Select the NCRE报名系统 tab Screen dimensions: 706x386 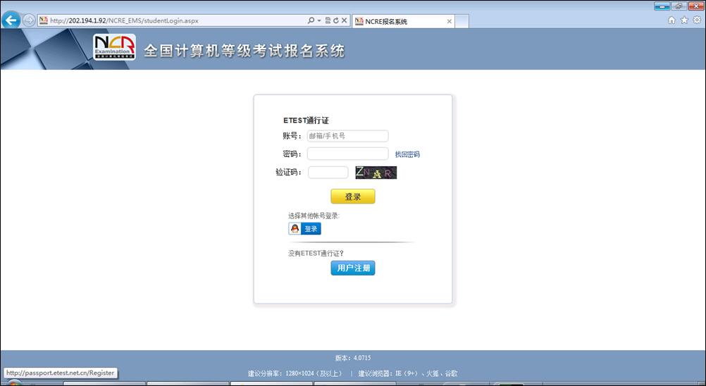coord(403,21)
